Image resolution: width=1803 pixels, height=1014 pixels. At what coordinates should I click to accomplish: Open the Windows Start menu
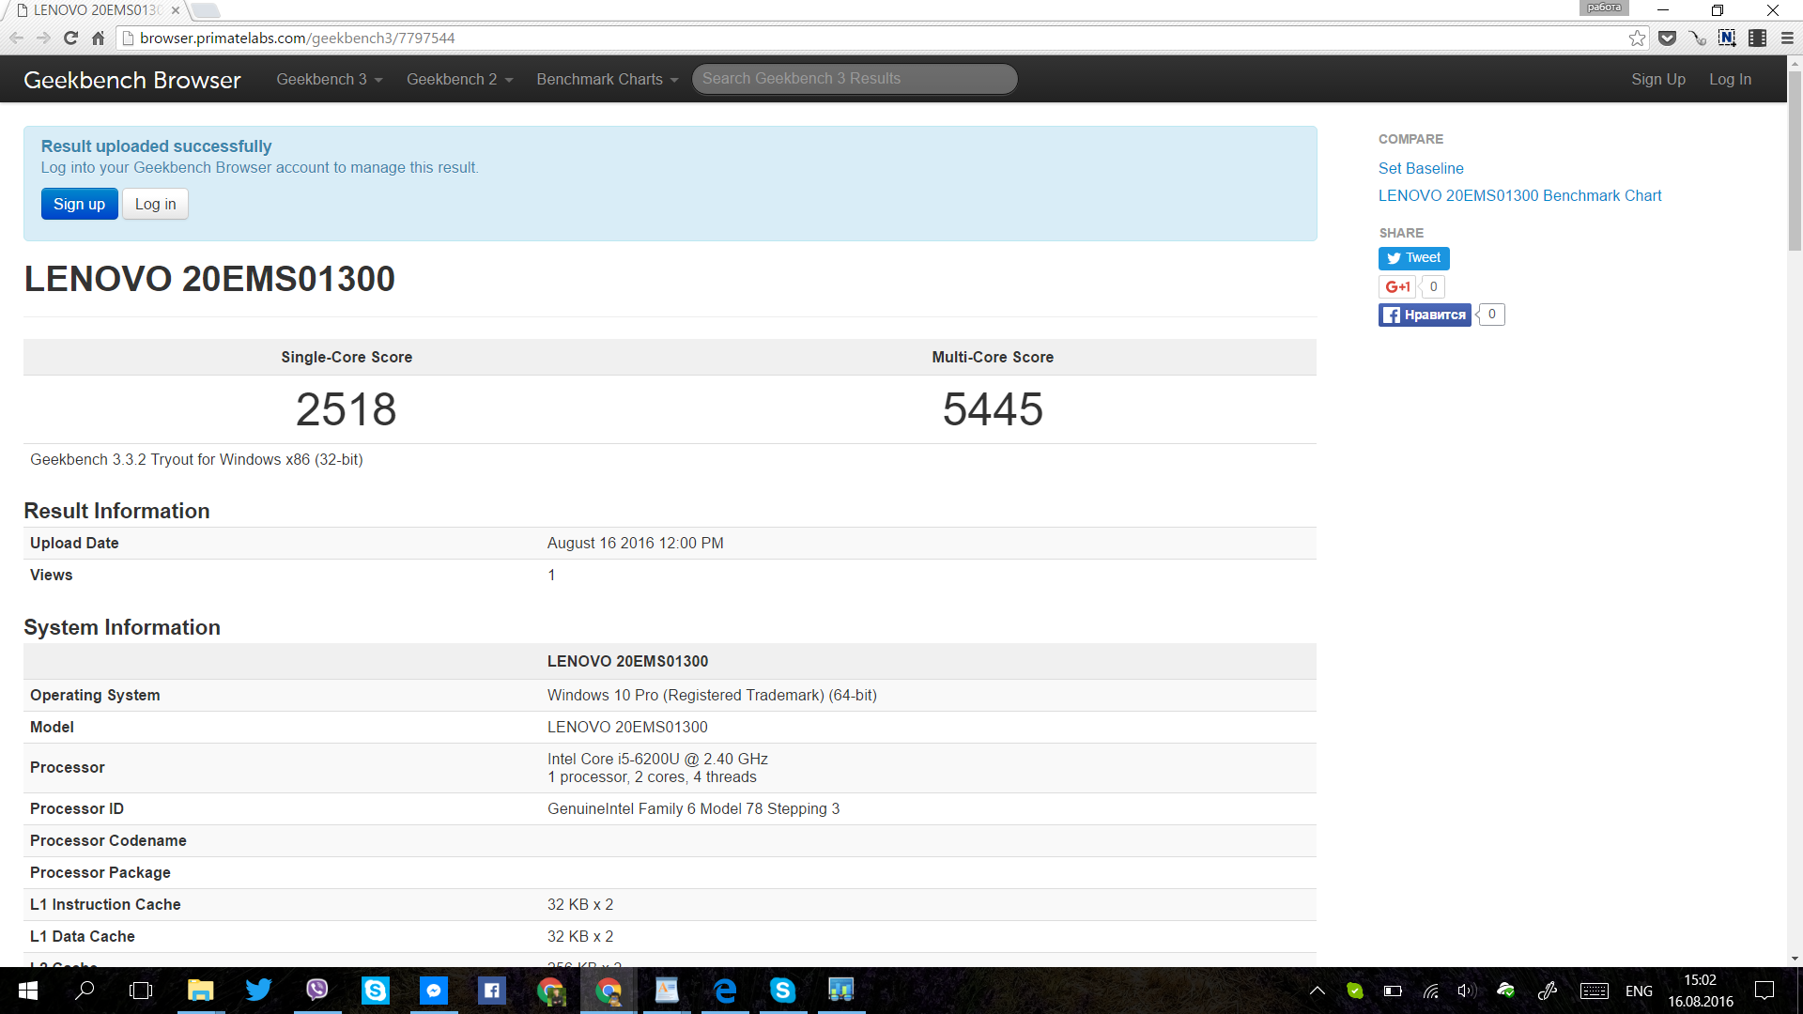click(28, 991)
